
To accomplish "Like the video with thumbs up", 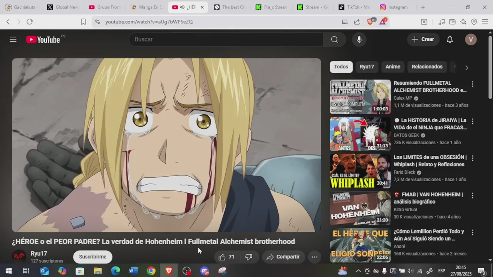I will 226,257.
